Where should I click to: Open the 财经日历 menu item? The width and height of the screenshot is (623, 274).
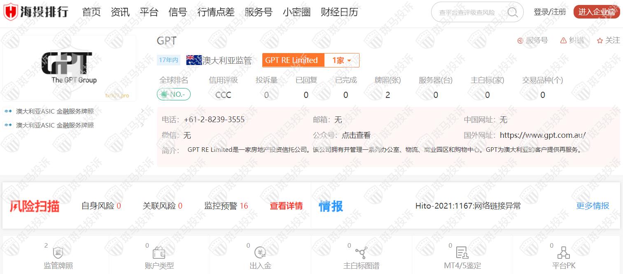pyautogui.click(x=339, y=12)
